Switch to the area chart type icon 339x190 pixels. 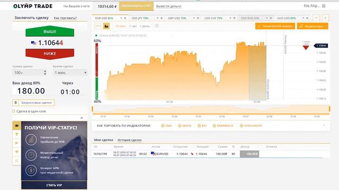point(106,26)
